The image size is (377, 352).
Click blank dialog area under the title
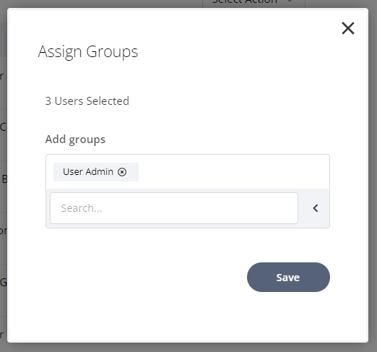(x=188, y=77)
